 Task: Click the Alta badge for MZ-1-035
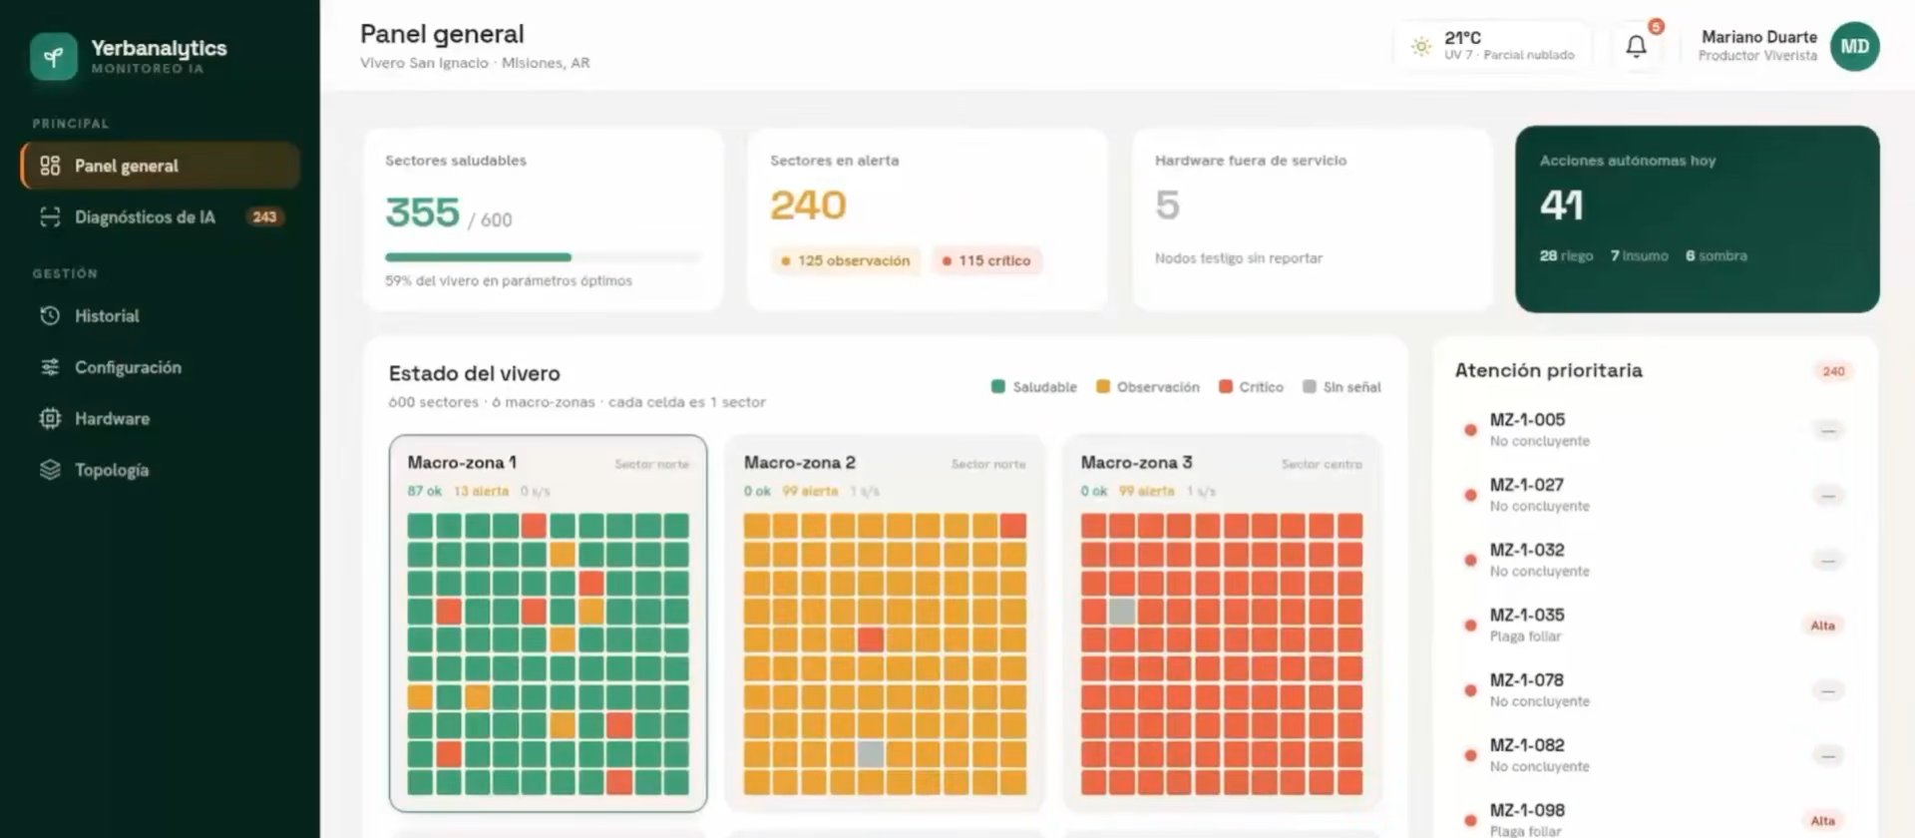[1822, 626]
